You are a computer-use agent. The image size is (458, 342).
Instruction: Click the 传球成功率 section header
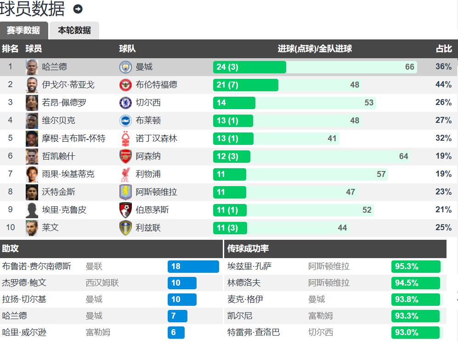(x=249, y=249)
